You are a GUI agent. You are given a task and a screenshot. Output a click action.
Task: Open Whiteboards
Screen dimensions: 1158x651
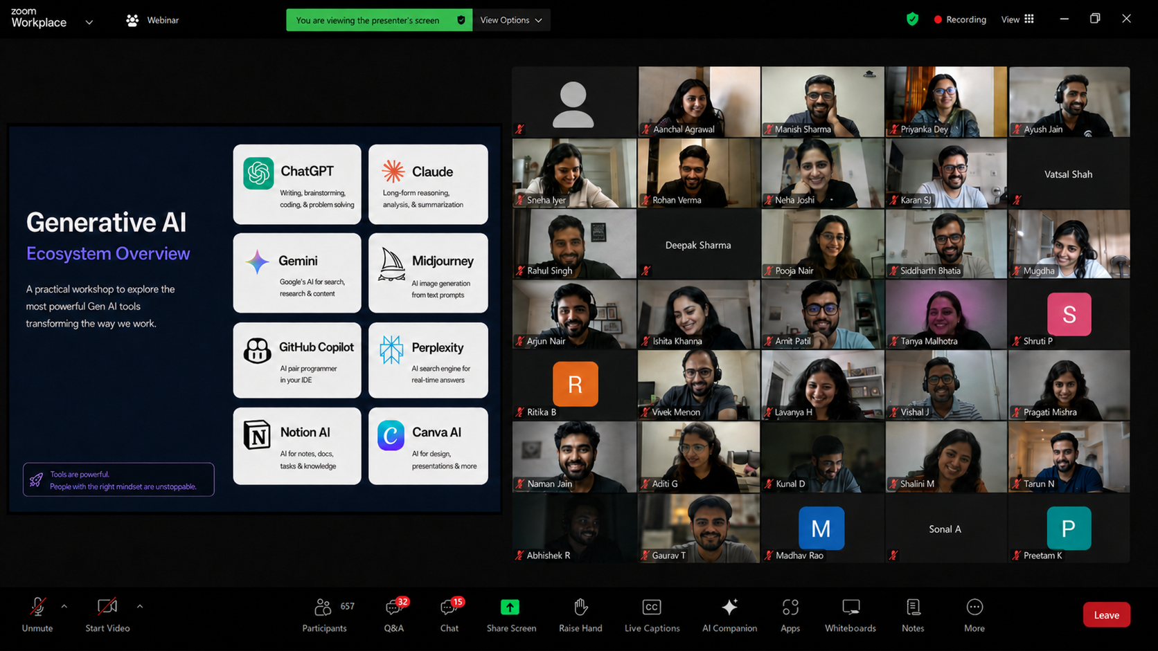[x=850, y=614]
